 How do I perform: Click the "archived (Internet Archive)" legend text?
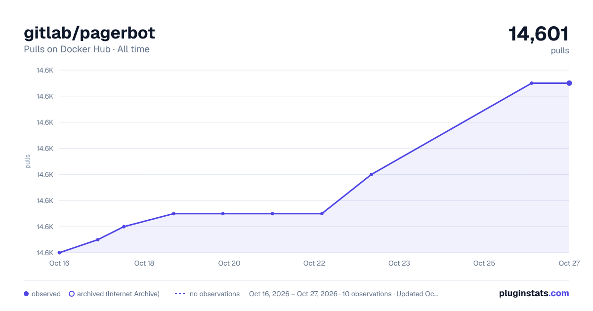coord(118,294)
